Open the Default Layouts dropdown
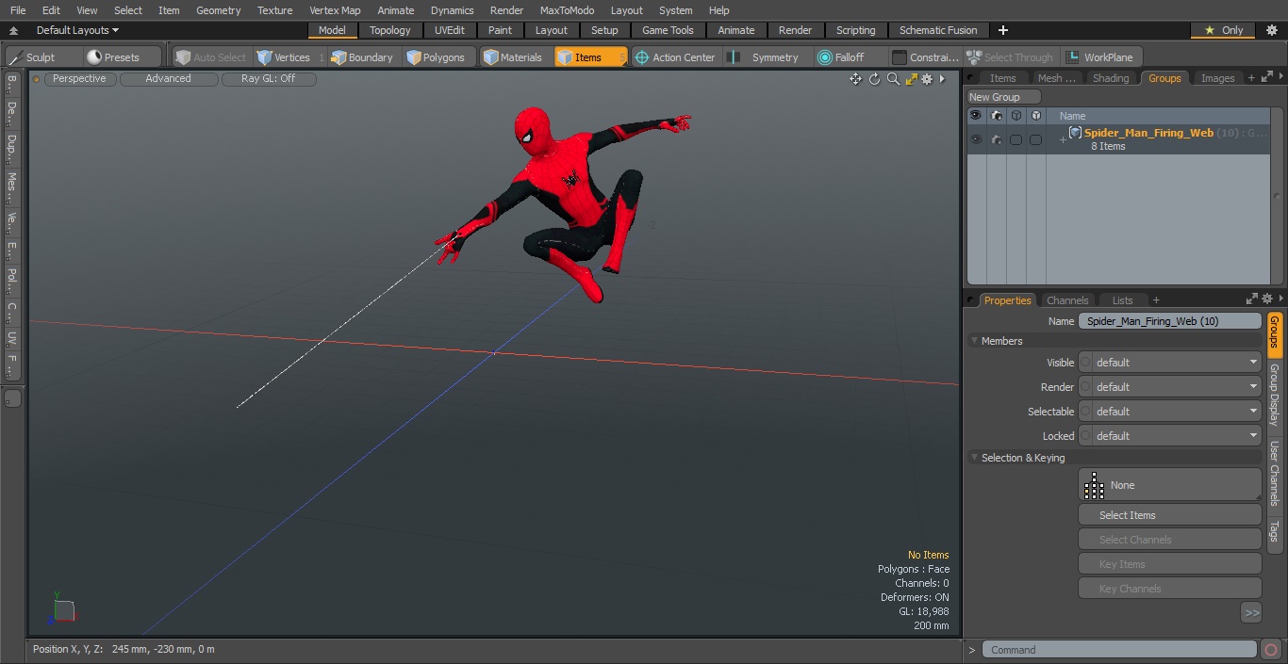Screen dimensions: 1288x664 pos(77,30)
